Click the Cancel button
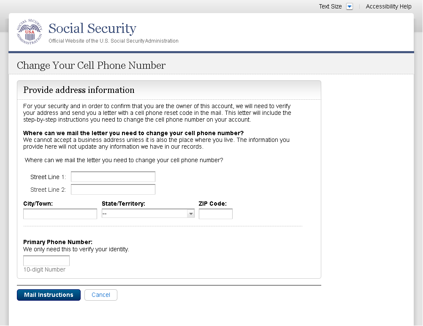 (100, 295)
